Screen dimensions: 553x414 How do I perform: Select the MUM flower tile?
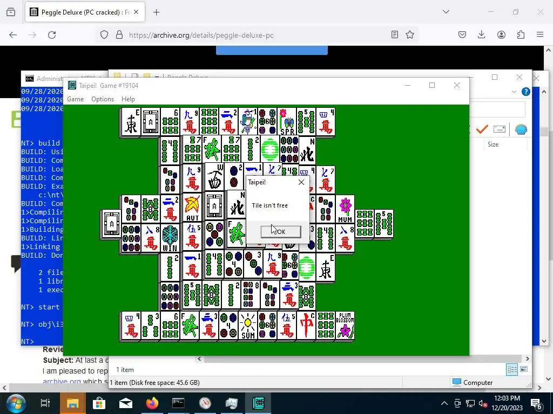tap(345, 209)
